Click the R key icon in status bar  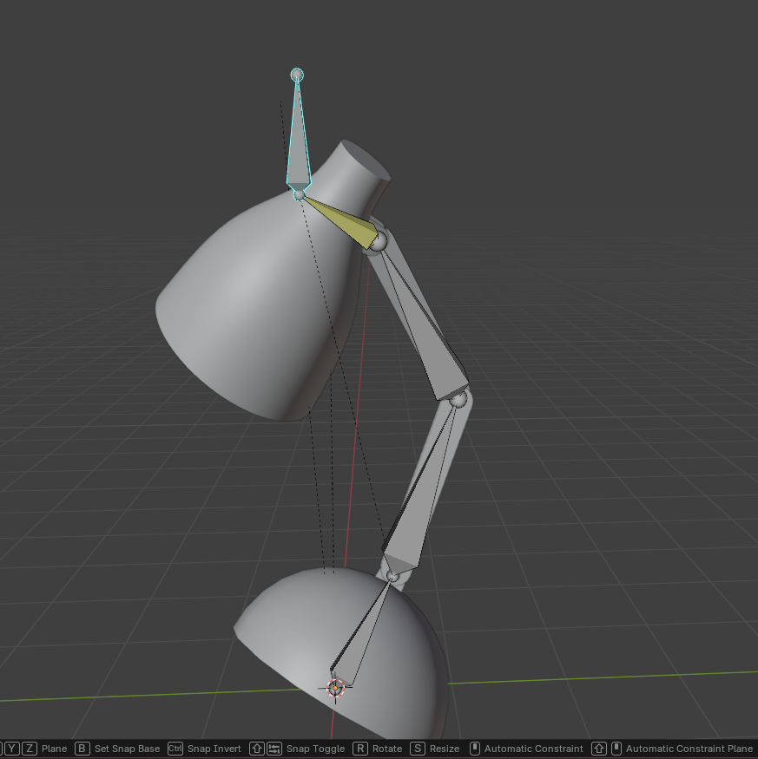click(360, 749)
